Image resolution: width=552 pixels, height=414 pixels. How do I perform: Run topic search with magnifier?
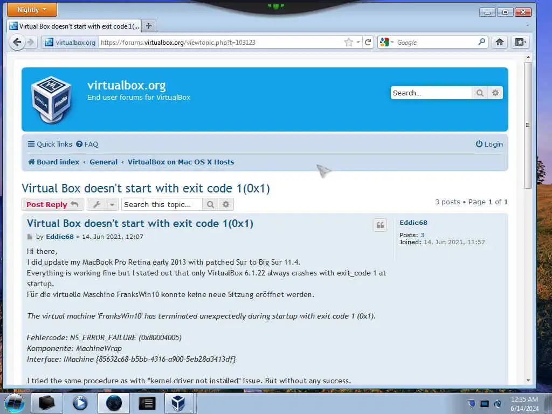click(210, 204)
